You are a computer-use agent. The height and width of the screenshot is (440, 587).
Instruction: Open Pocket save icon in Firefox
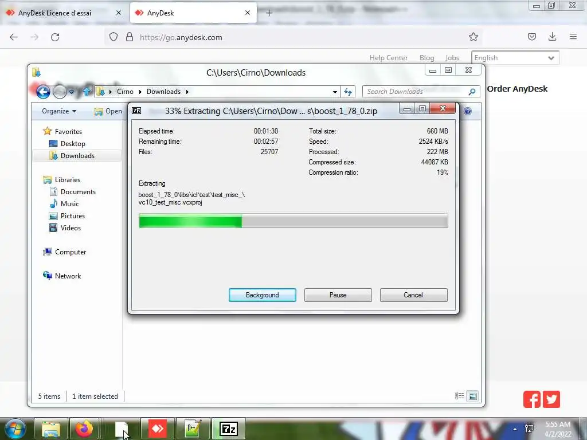click(531, 37)
